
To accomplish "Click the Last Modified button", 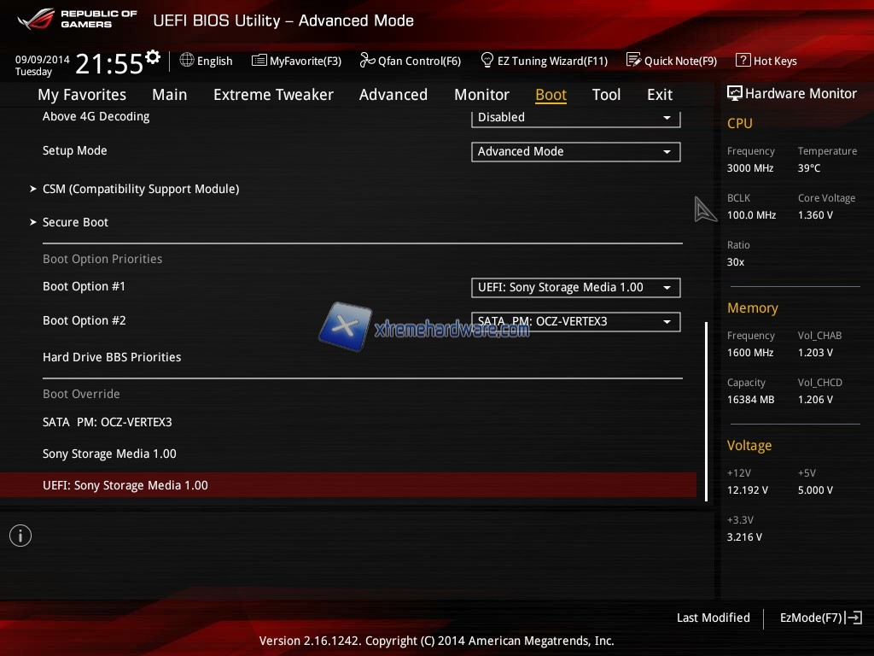I will [x=713, y=618].
